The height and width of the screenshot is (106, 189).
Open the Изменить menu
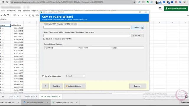tap(12, 11)
